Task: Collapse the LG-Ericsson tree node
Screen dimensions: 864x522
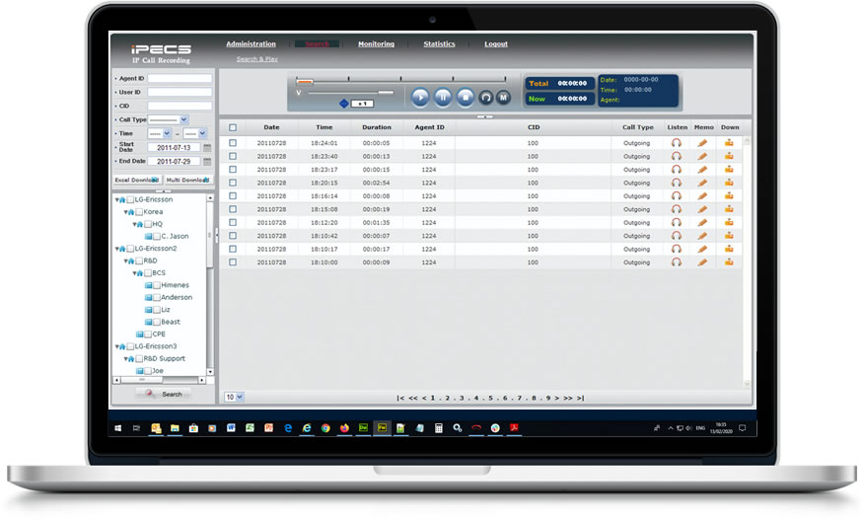Action: coord(116,199)
